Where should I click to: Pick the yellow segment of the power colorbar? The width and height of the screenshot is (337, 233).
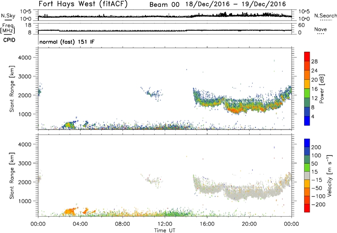[307, 84]
